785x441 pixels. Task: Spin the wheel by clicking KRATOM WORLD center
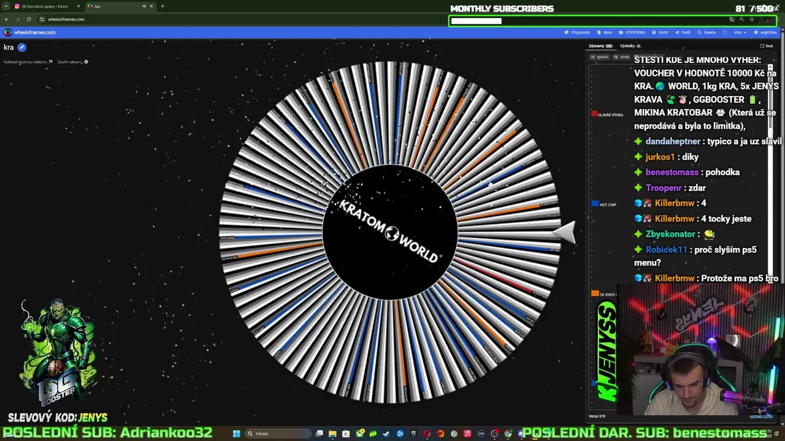click(x=390, y=232)
